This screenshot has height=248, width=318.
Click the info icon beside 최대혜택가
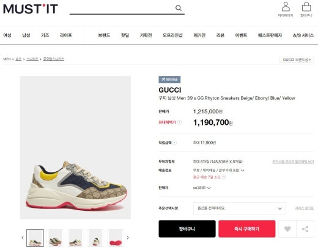[179, 122]
